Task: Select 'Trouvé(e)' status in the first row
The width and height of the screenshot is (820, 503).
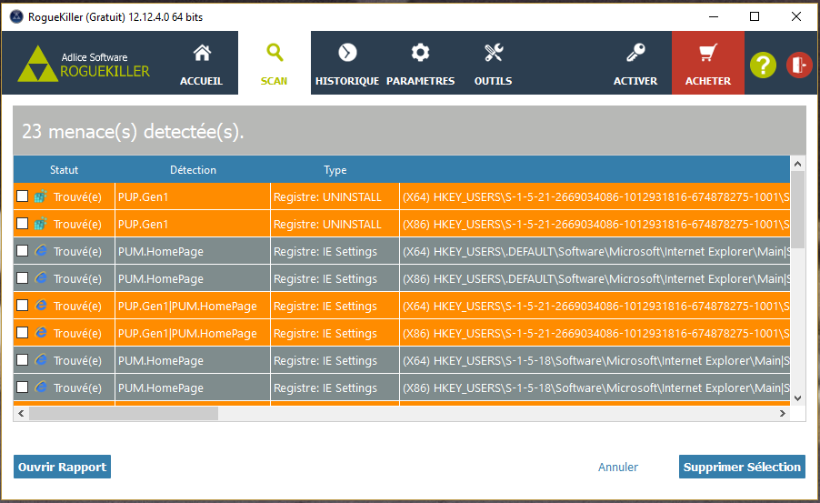Action: point(77,196)
